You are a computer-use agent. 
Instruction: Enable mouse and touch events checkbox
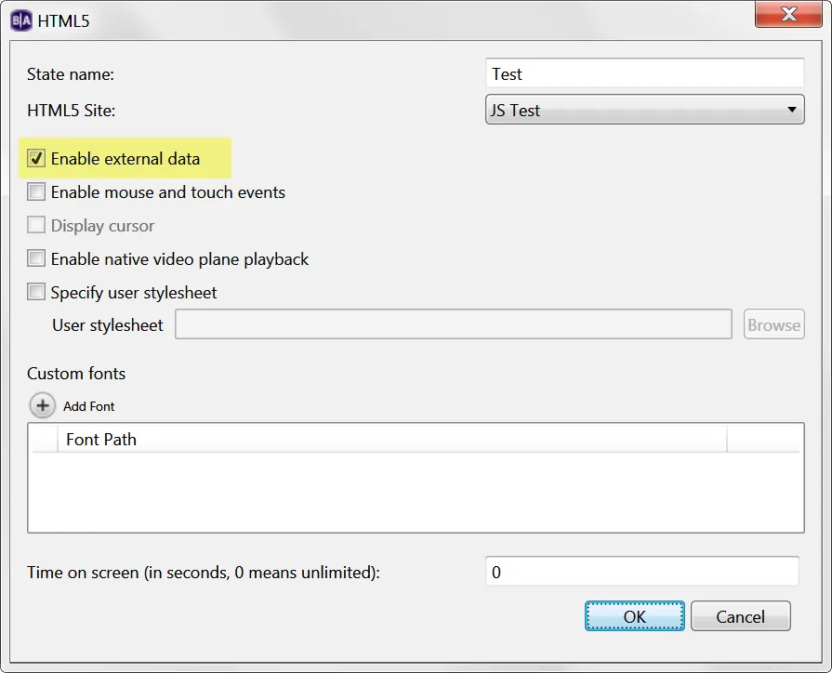click(36, 191)
